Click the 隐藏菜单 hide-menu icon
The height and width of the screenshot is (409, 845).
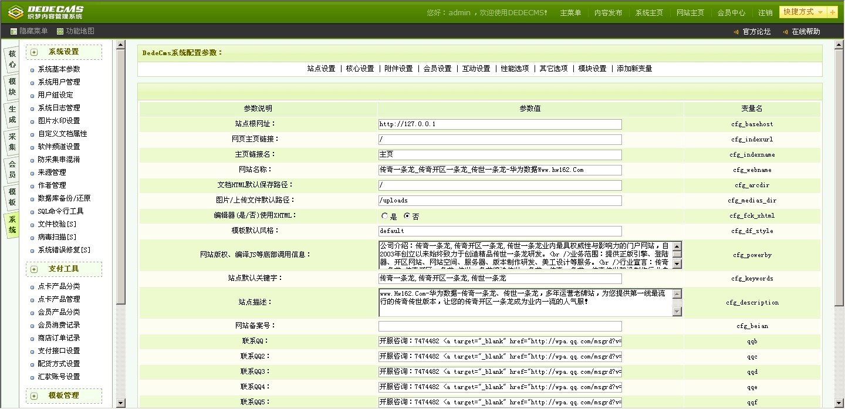14,31
